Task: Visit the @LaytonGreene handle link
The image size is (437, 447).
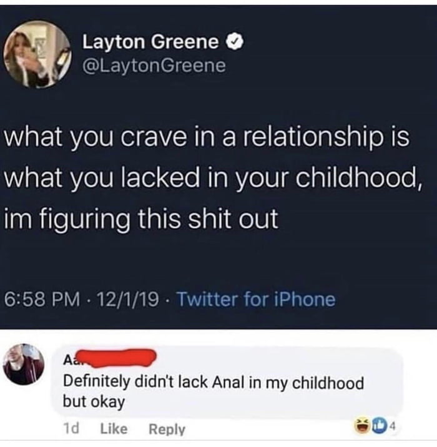Action: [x=154, y=66]
